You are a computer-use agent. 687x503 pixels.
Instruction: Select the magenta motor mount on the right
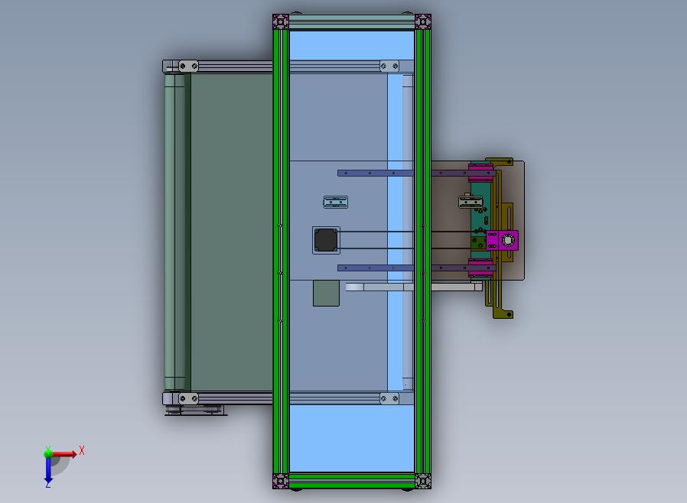502,240
